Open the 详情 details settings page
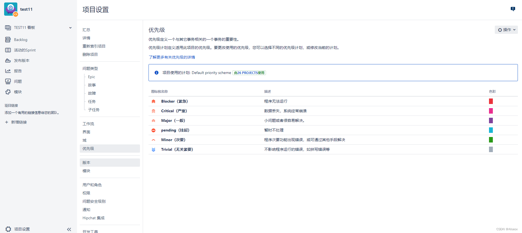The height and width of the screenshot is (233, 522). (x=86, y=38)
